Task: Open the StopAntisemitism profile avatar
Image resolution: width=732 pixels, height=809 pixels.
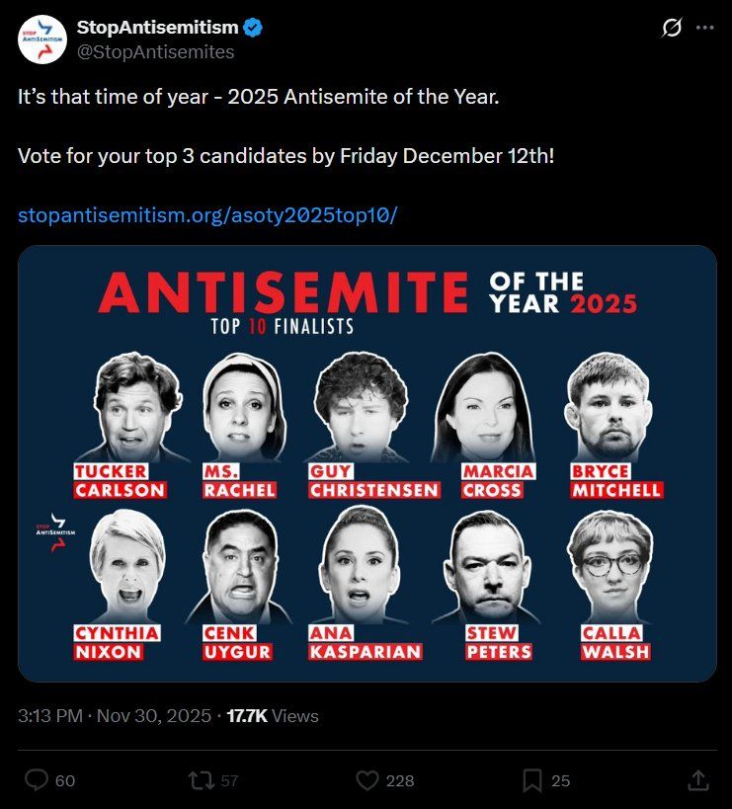Action: pyautogui.click(x=41, y=40)
